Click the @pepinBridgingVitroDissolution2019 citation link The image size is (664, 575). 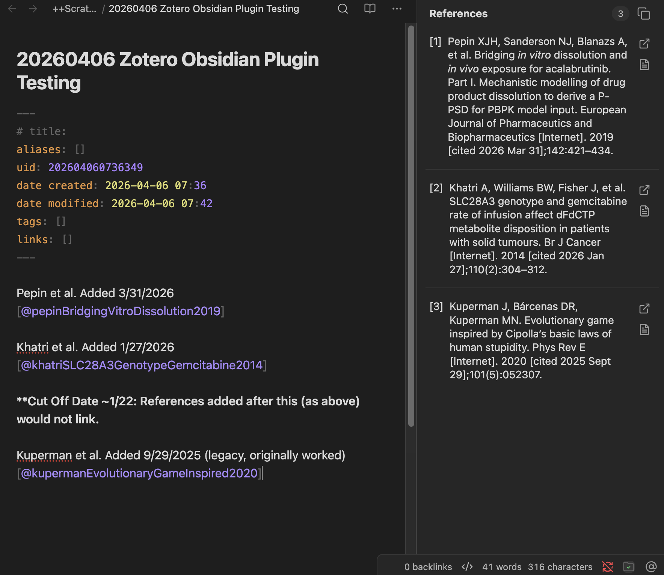pos(121,311)
